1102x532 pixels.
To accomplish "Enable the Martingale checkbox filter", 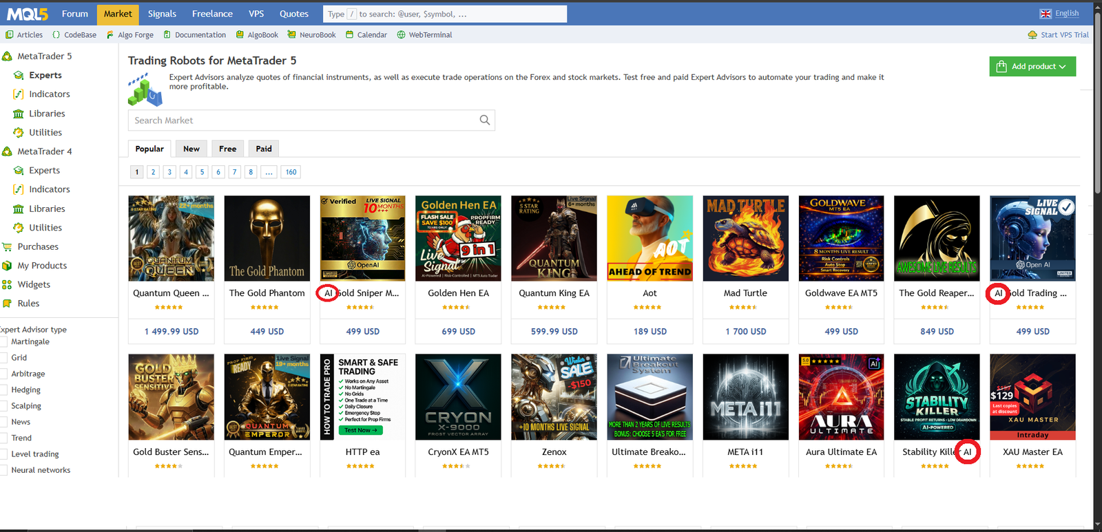I will [x=3, y=342].
